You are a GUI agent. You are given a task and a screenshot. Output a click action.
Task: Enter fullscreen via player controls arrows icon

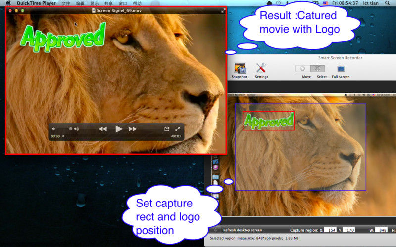[x=177, y=129]
